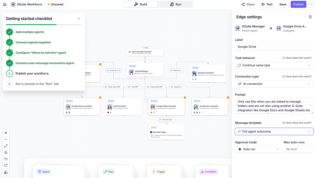
Task: Click the Publish button
Action: pyautogui.click(x=298, y=4)
